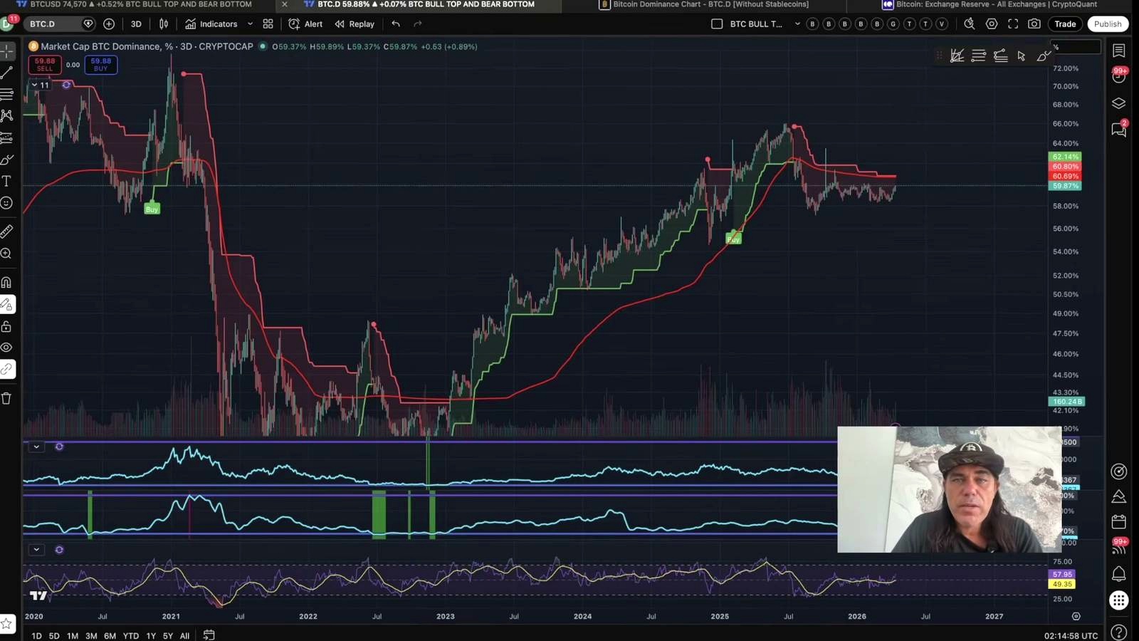Open indicator templates grid icon
Screen dimensions: 1139x641
click(x=268, y=24)
